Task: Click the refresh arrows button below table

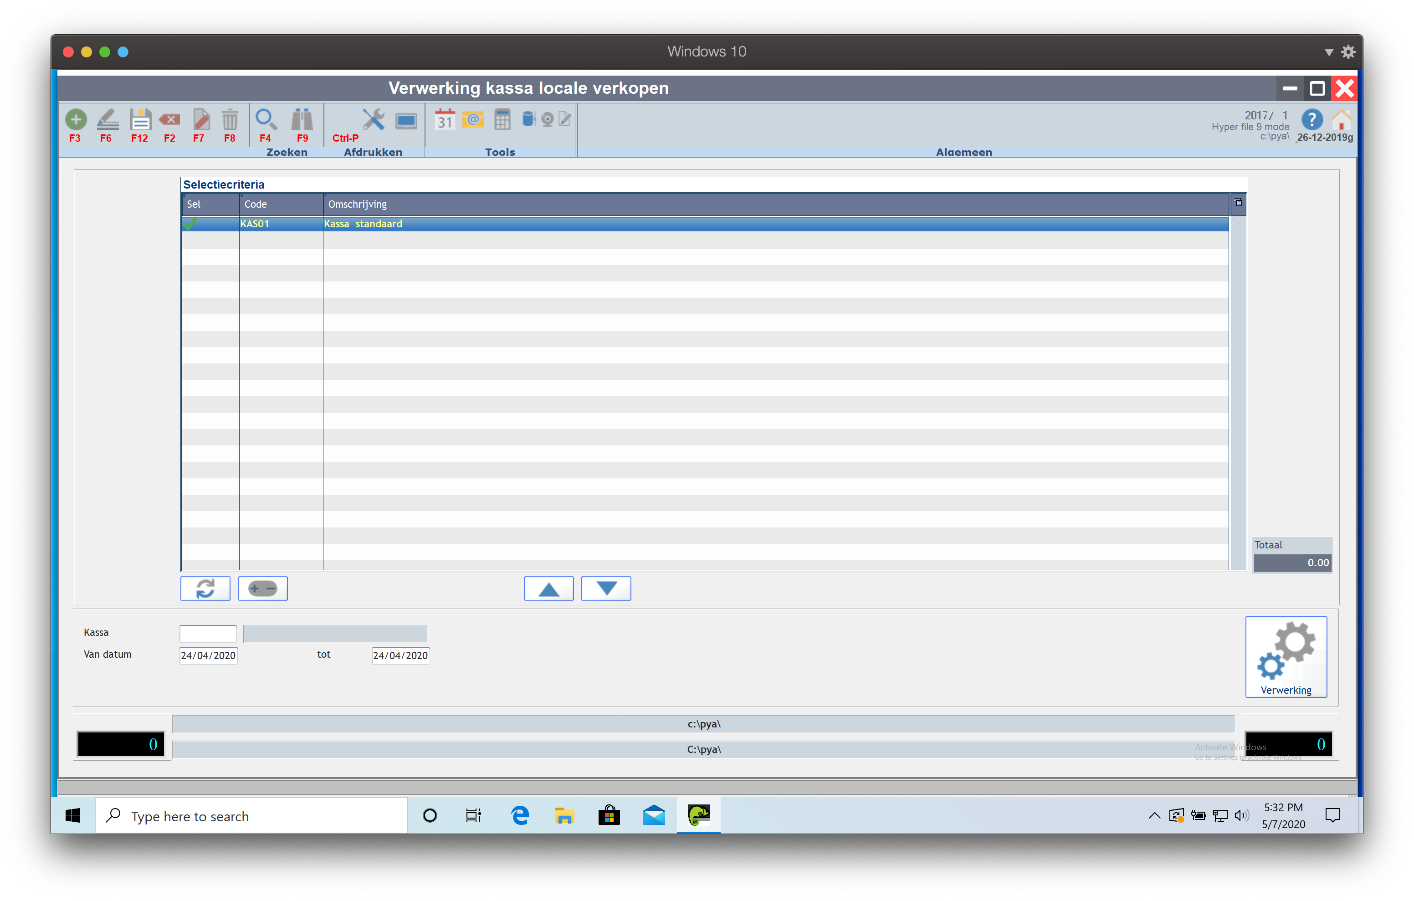Action: 205,589
